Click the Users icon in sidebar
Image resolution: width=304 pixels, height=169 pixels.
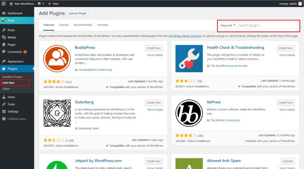(4, 97)
